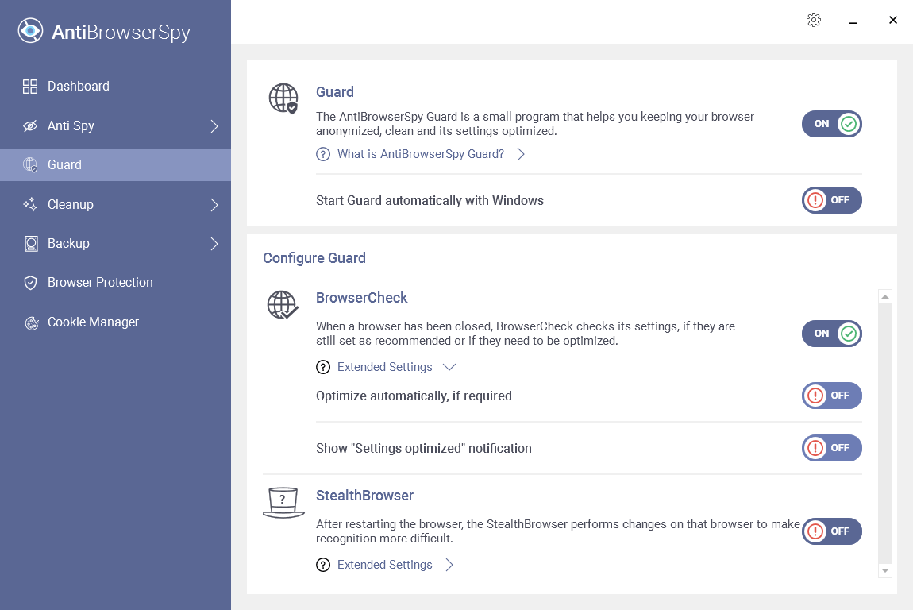Screen dimensions: 913x610
Task: Turn off the main Guard toggle
Action: pos(831,124)
